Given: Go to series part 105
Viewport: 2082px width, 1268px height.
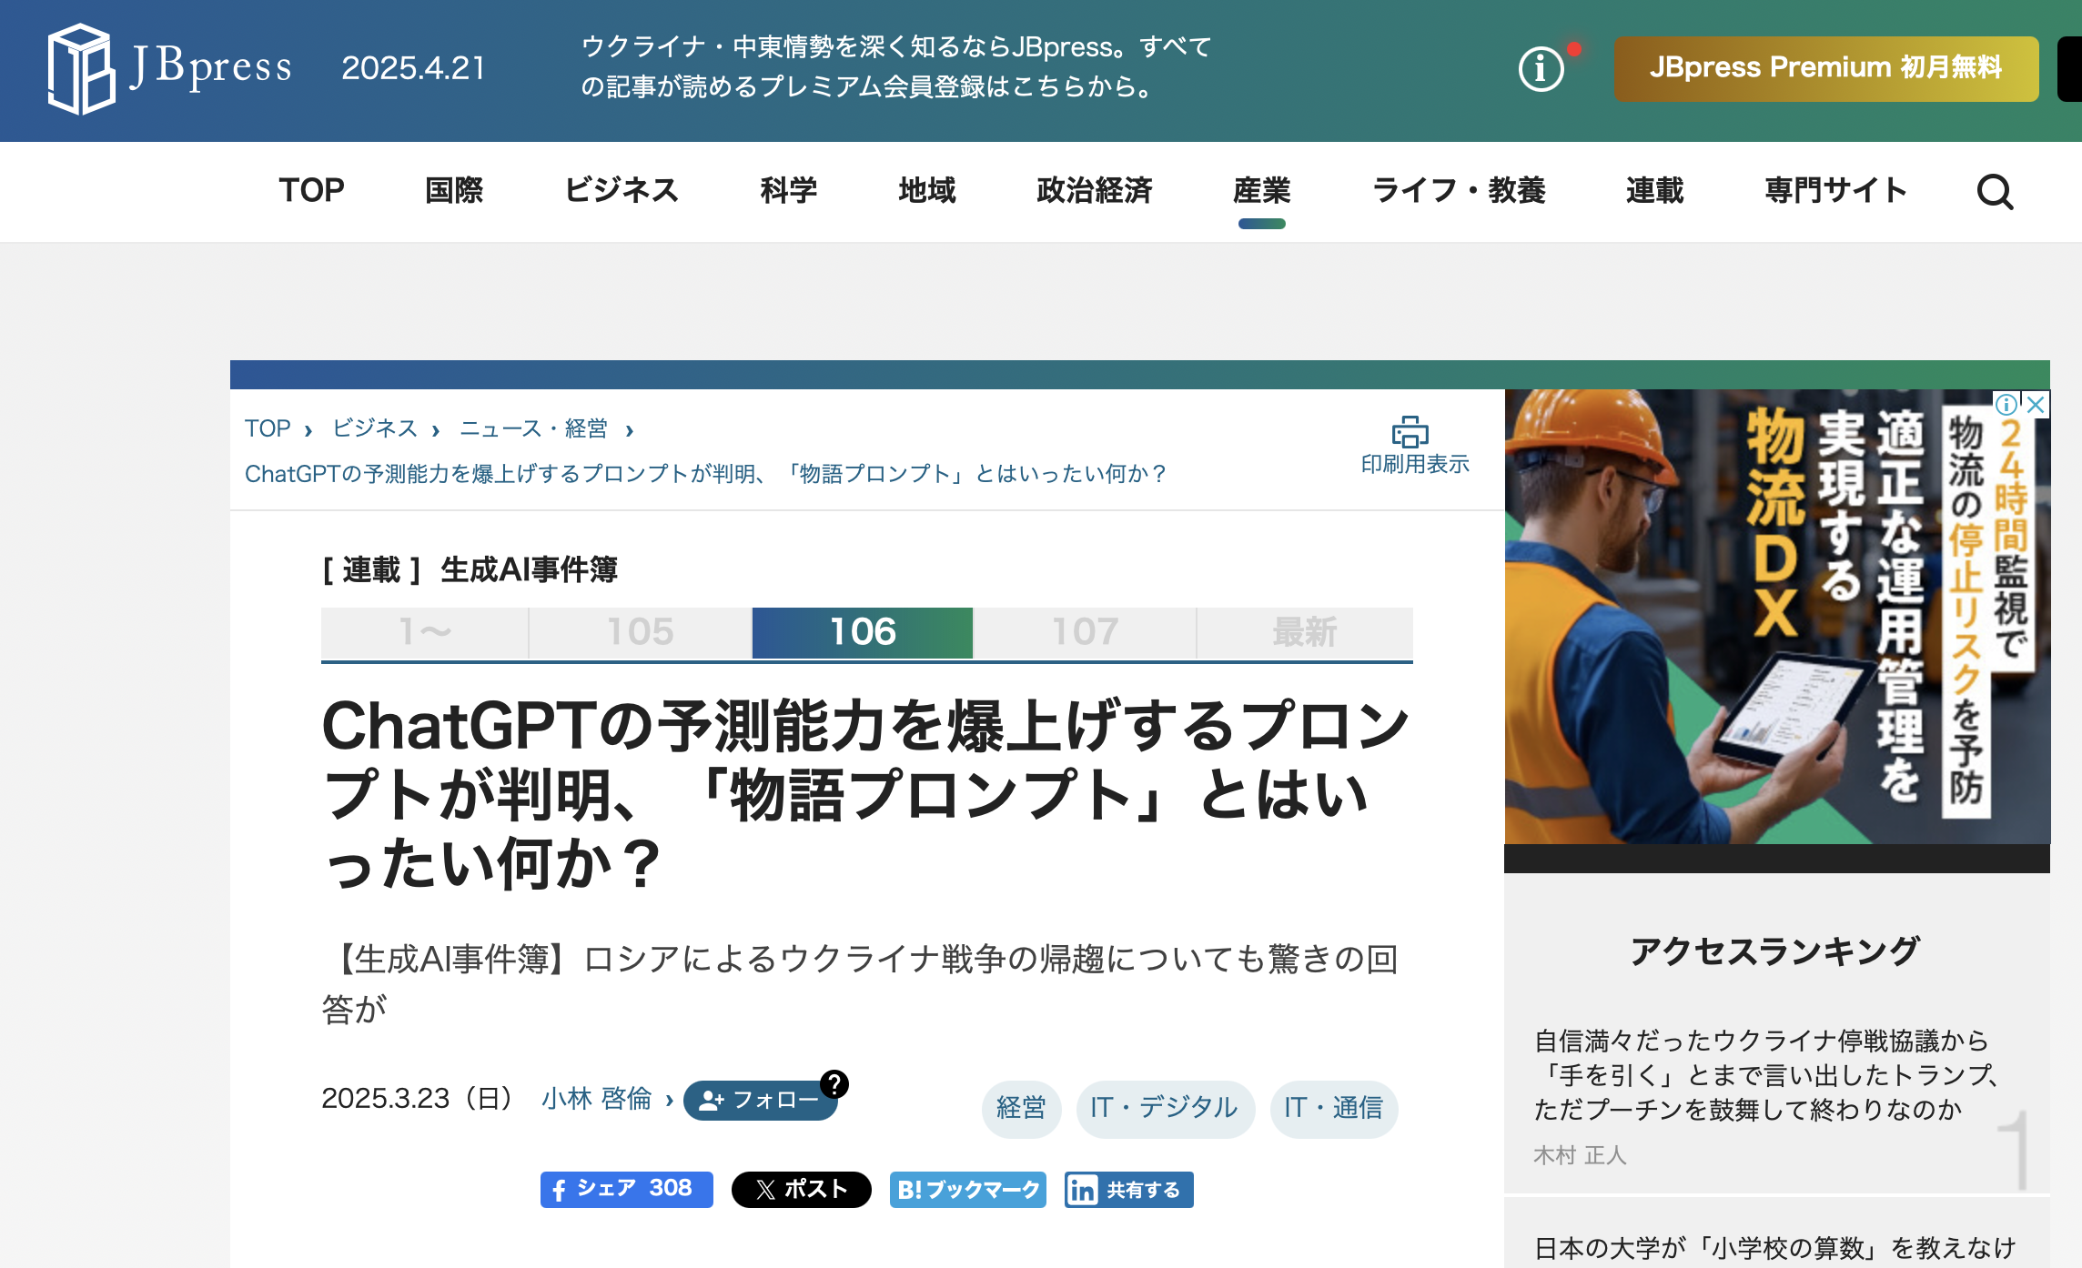Looking at the screenshot, I should [x=641, y=632].
